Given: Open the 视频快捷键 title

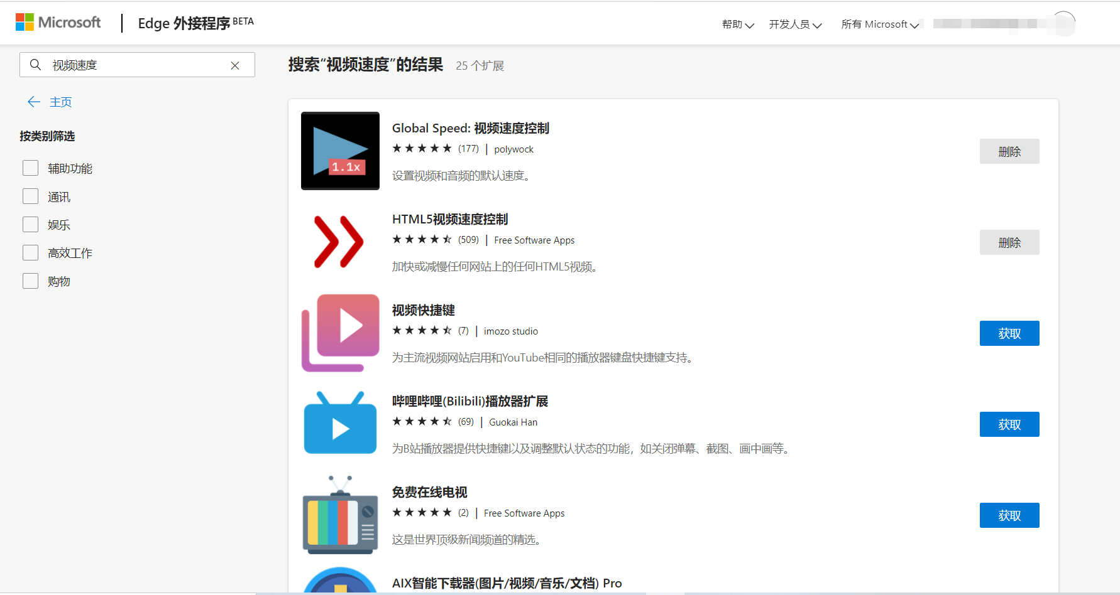Looking at the screenshot, I should click(x=424, y=310).
